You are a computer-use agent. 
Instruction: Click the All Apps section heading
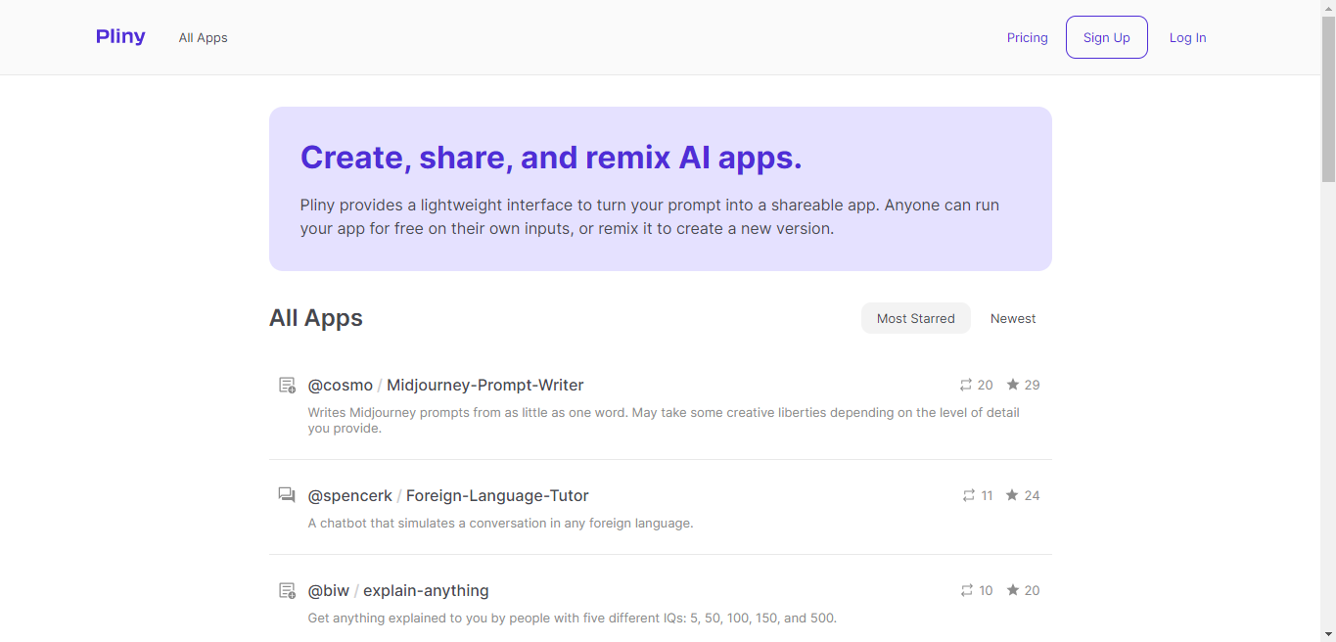(316, 318)
